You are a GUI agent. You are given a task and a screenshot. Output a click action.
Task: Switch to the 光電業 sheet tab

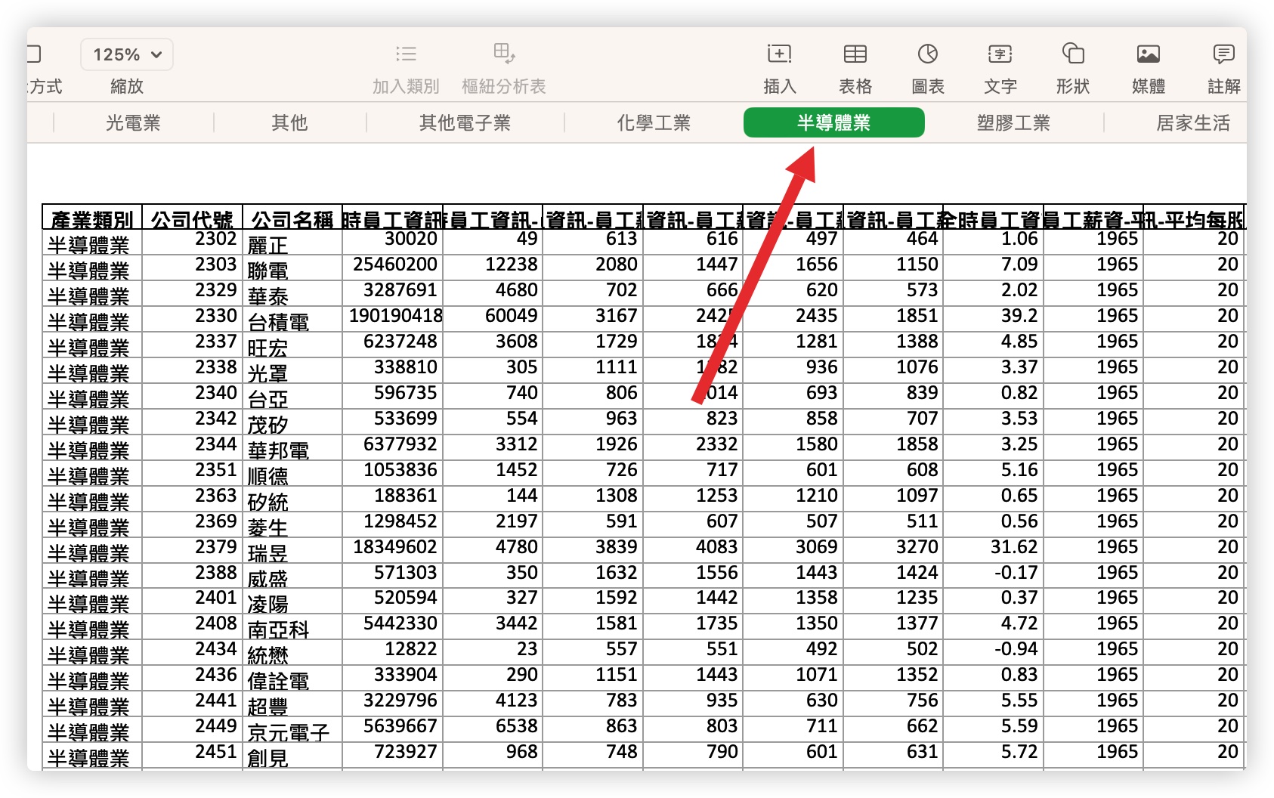click(133, 122)
